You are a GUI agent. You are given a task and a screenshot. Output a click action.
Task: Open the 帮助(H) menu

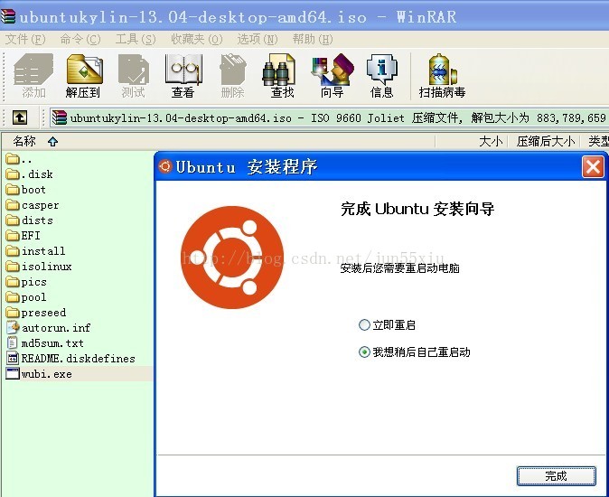(313, 39)
